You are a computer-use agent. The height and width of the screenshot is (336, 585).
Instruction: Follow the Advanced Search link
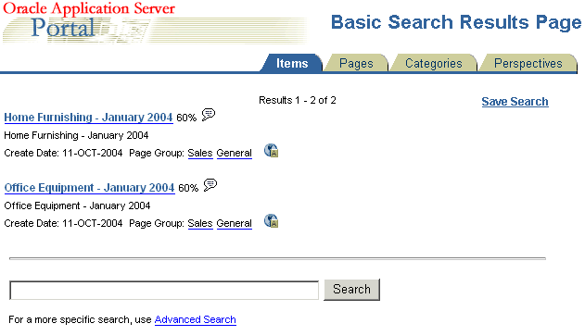195,319
